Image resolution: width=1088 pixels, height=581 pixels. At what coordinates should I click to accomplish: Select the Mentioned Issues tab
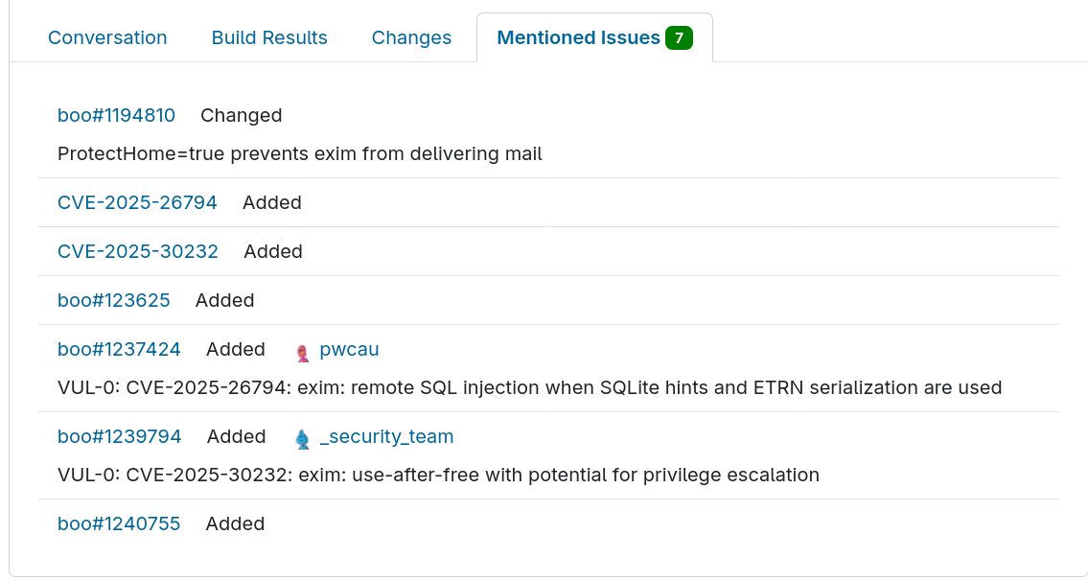coord(576,37)
